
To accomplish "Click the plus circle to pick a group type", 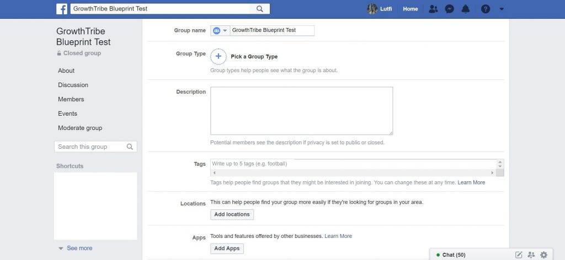I will pos(218,56).
